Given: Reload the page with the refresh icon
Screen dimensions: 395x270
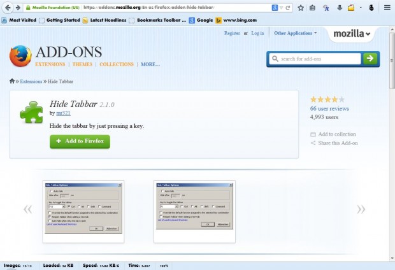Looking at the screenshot, I should tap(289, 8).
